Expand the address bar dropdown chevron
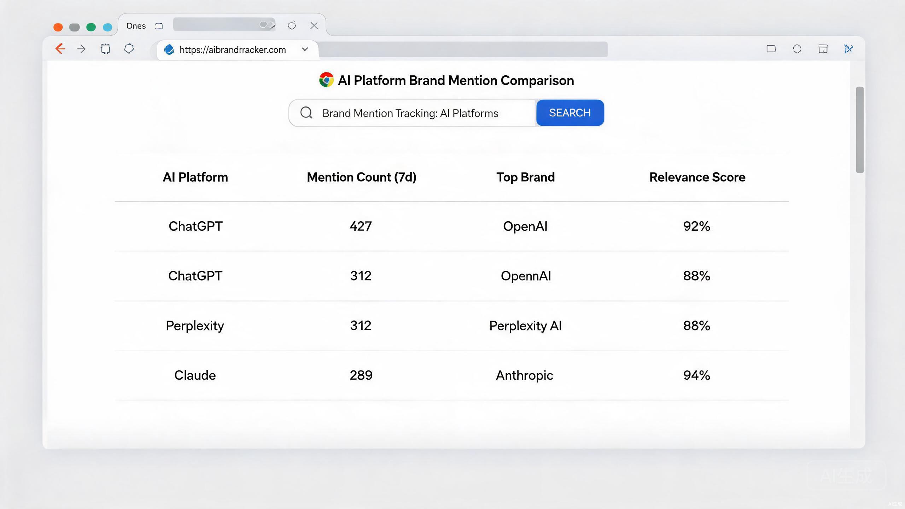Image resolution: width=905 pixels, height=509 pixels. tap(305, 49)
